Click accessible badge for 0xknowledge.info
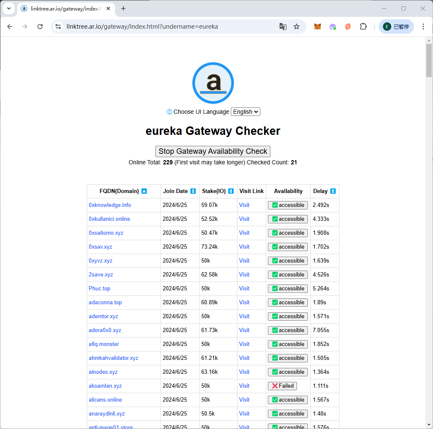This screenshot has width=433, height=429. [288, 205]
